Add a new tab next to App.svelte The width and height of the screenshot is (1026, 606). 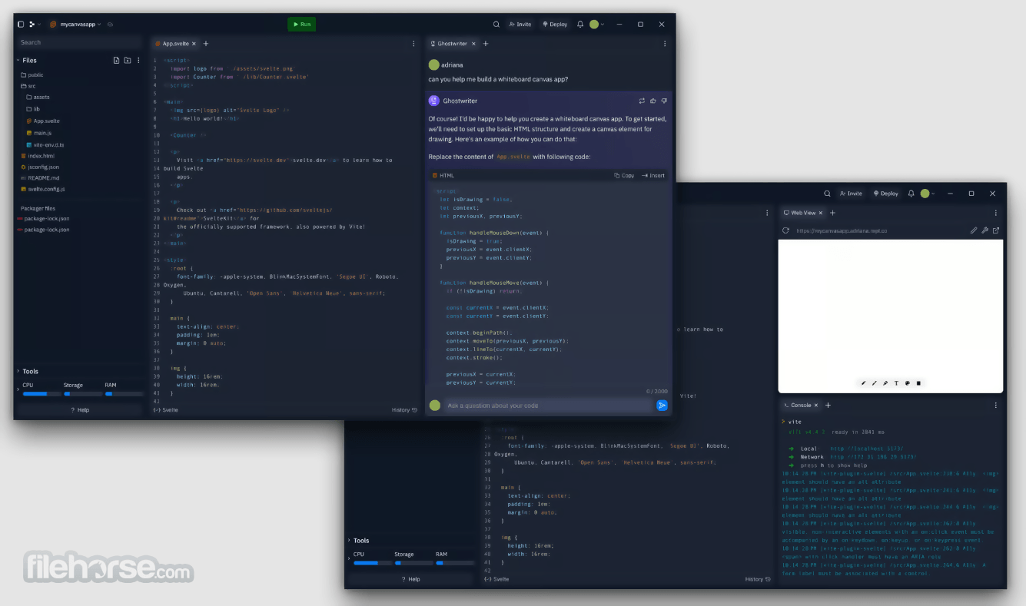(206, 44)
